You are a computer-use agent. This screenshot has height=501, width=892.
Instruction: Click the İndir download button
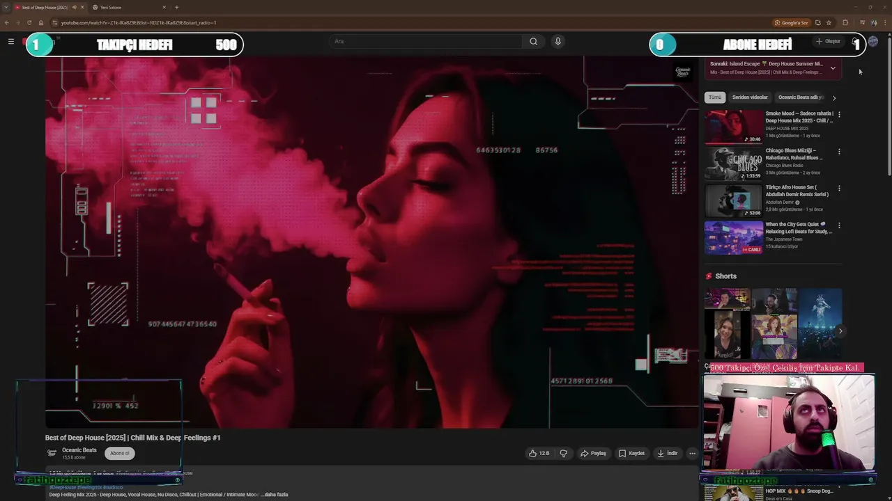tap(667, 453)
